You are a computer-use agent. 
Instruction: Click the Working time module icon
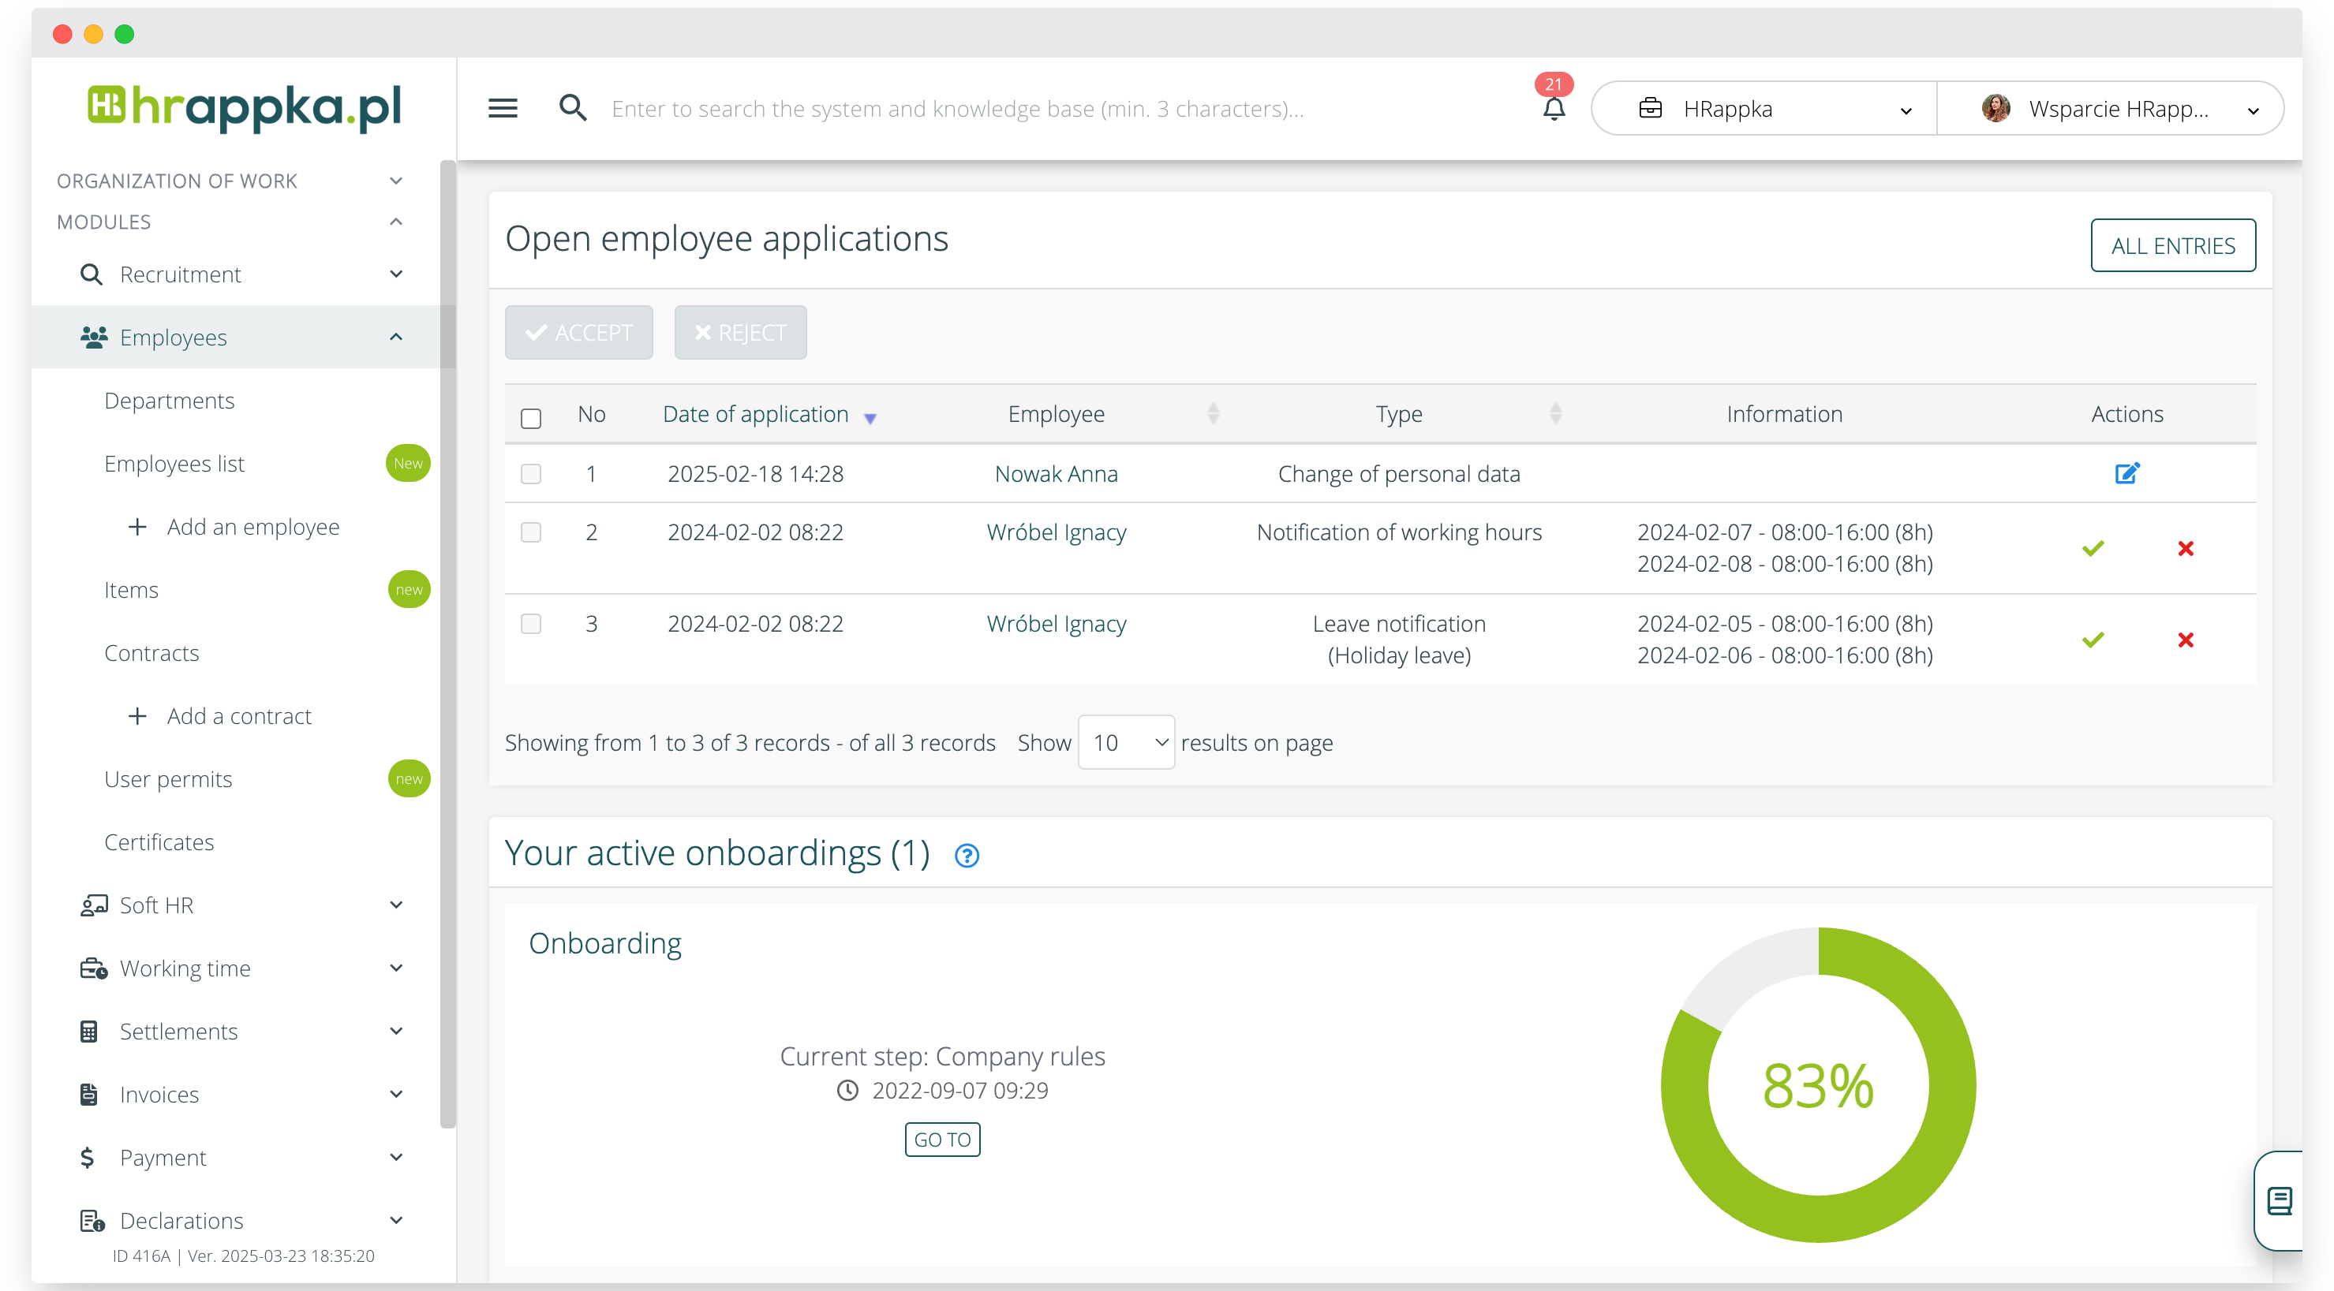pos(94,968)
